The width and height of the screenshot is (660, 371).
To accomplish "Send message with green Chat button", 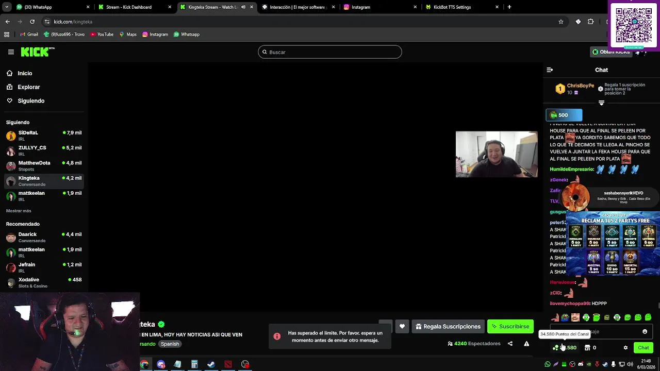I will (x=643, y=348).
